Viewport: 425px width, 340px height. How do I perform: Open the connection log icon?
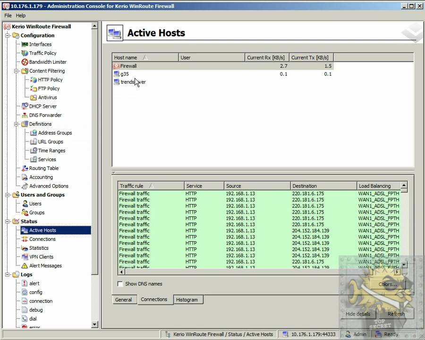click(25, 301)
